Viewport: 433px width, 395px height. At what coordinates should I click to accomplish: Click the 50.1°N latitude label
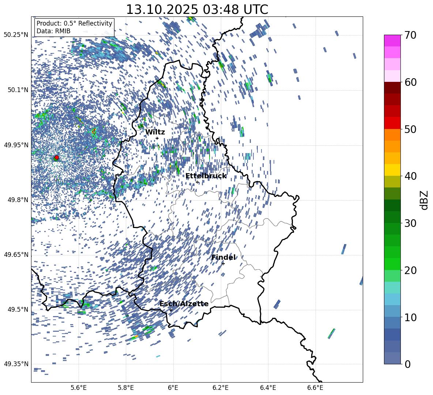click(18, 90)
